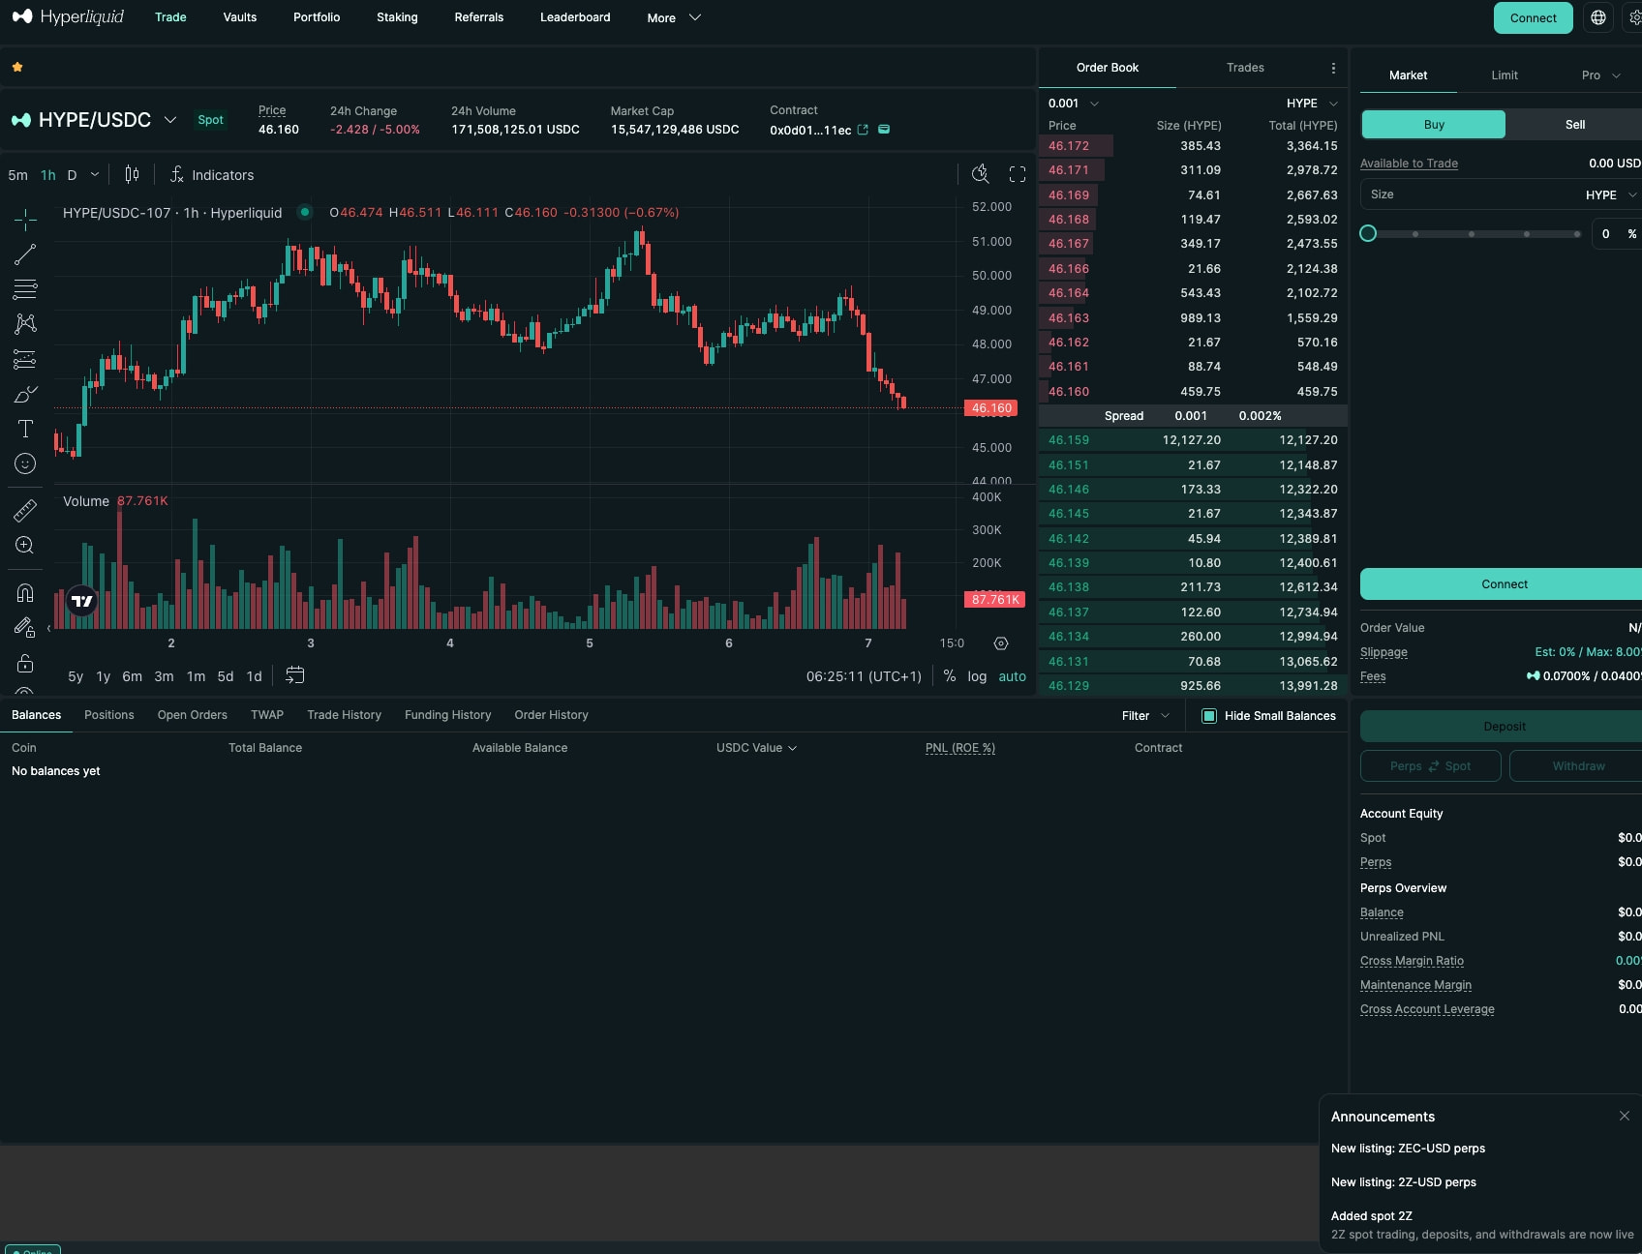
Task: Select the ruler measure tool
Action: pos(25,510)
